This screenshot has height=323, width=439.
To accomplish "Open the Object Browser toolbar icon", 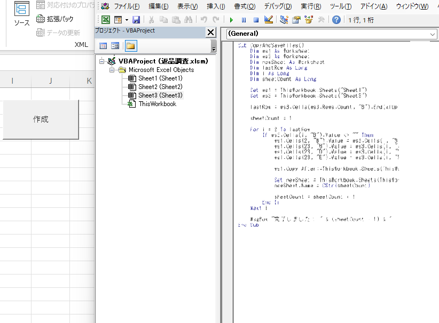I will (x=308, y=20).
